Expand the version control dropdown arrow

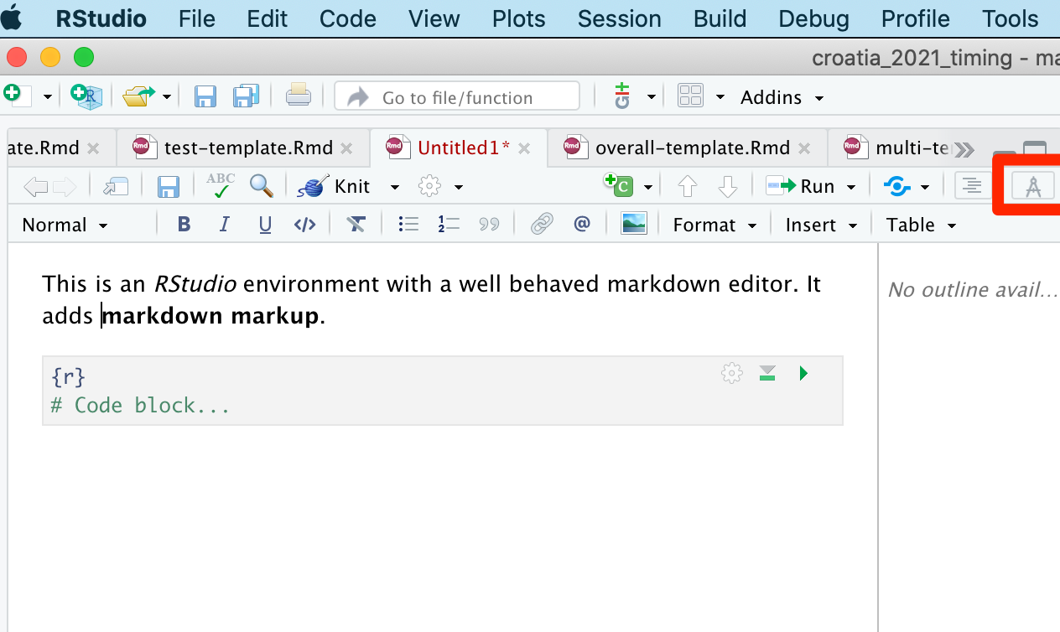click(652, 97)
